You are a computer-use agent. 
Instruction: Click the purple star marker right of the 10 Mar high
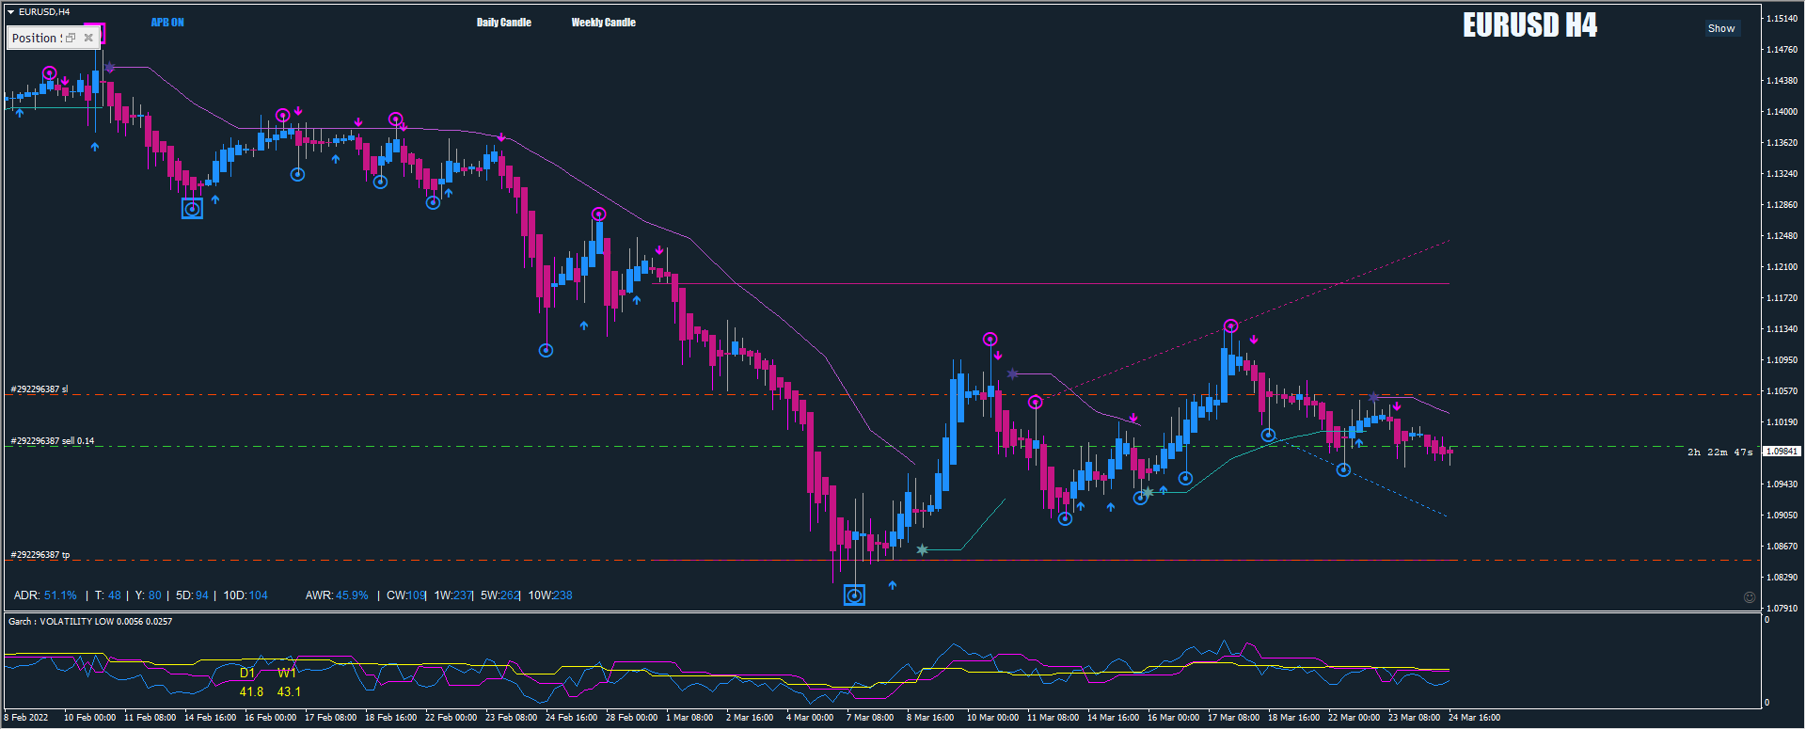click(1012, 374)
